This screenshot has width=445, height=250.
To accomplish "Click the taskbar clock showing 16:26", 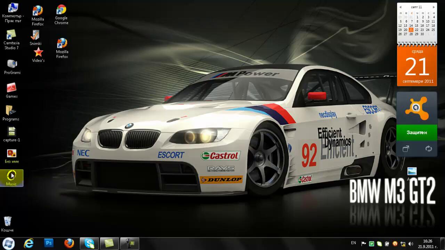I will coord(428,244).
